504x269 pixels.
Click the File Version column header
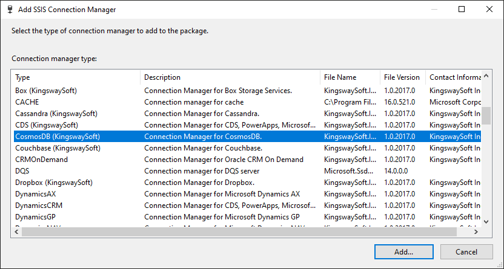[x=403, y=77]
